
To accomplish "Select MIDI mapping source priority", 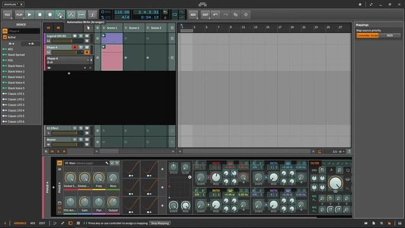I will [x=390, y=35].
